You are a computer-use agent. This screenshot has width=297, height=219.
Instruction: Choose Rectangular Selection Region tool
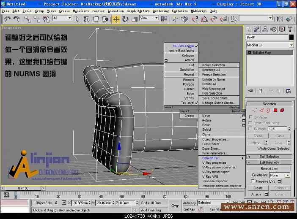tap(96, 19)
